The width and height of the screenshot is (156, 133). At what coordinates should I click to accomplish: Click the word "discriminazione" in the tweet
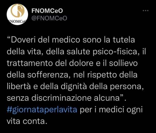61,98
